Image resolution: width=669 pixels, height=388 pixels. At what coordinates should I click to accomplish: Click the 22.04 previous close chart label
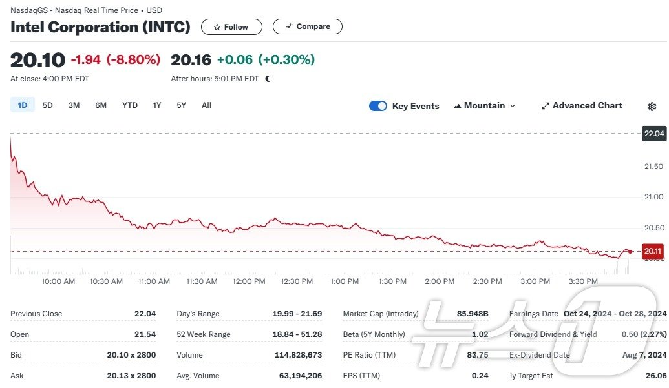(654, 134)
